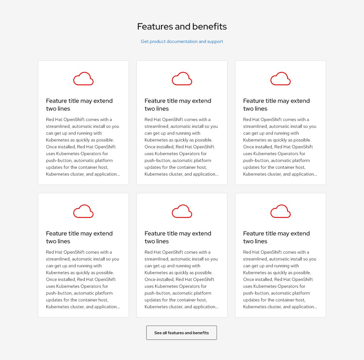Click the cloud icon on the bottom-middle feature card
This screenshot has width=364, height=360.
(182, 212)
